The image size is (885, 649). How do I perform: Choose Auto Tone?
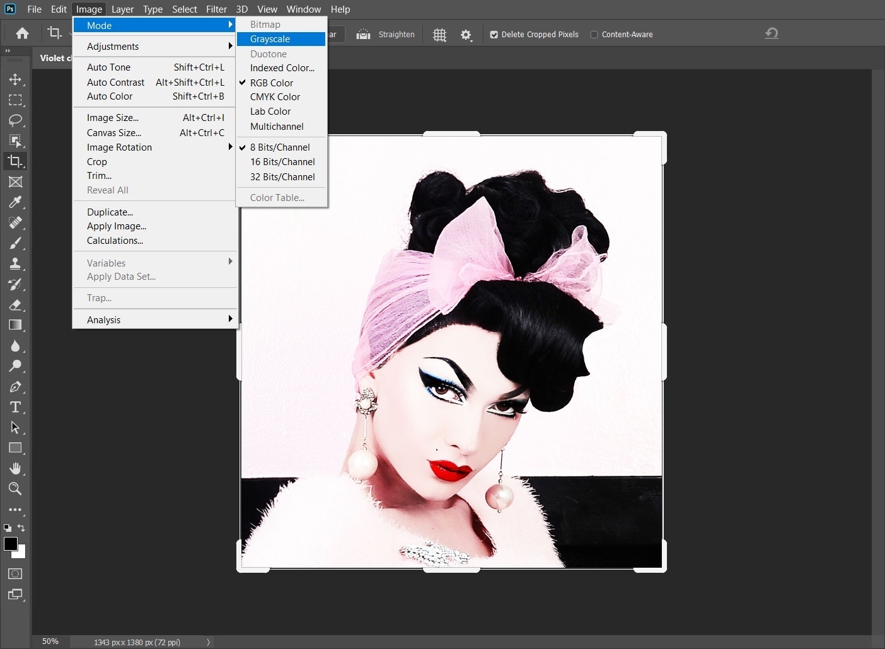[154, 67]
